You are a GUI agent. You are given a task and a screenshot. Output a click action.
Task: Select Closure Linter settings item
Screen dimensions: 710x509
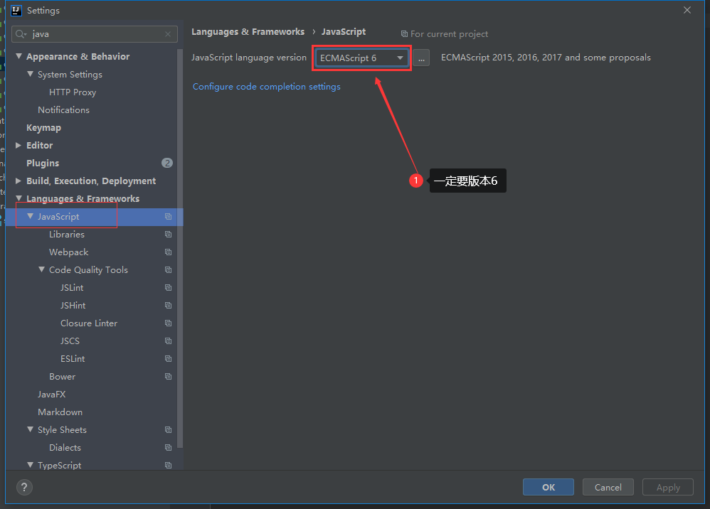click(x=89, y=323)
